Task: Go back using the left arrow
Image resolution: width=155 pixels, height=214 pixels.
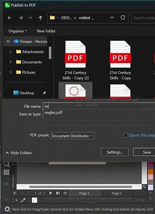Action: 9,18
